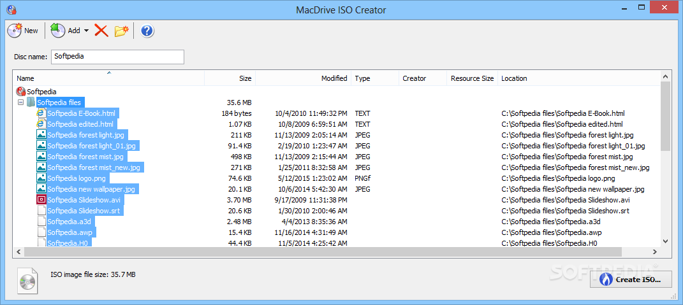Click the vertical scrollbar thumb

coord(665,116)
